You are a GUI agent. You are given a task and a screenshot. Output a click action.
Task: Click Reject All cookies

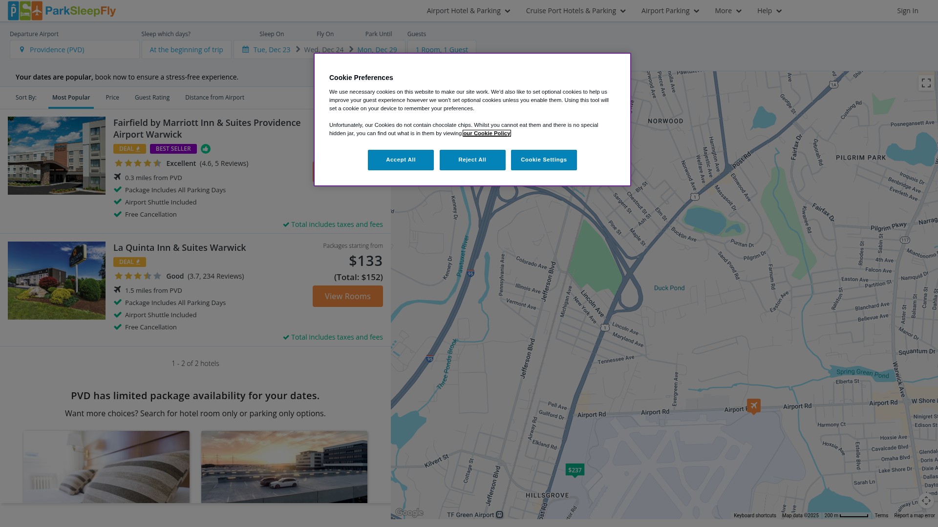(x=472, y=160)
